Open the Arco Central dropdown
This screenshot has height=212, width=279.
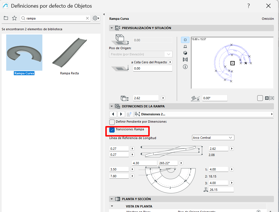[x=213, y=138]
